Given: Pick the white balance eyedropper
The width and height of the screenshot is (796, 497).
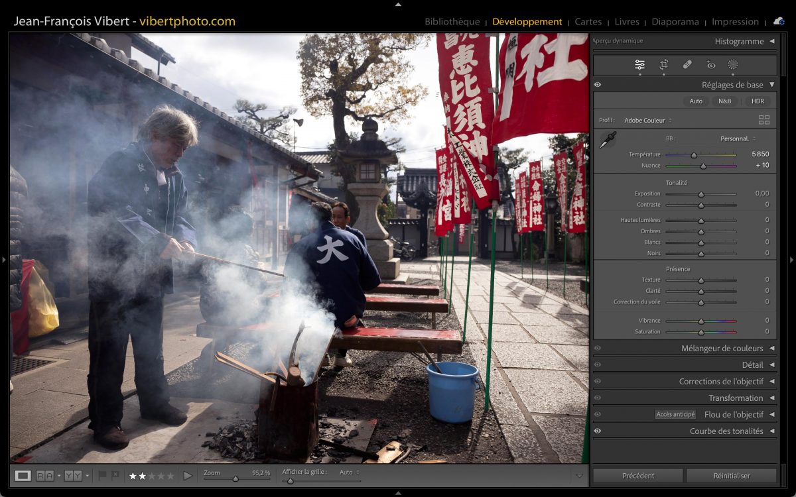Looking at the screenshot, I should 607,140.
